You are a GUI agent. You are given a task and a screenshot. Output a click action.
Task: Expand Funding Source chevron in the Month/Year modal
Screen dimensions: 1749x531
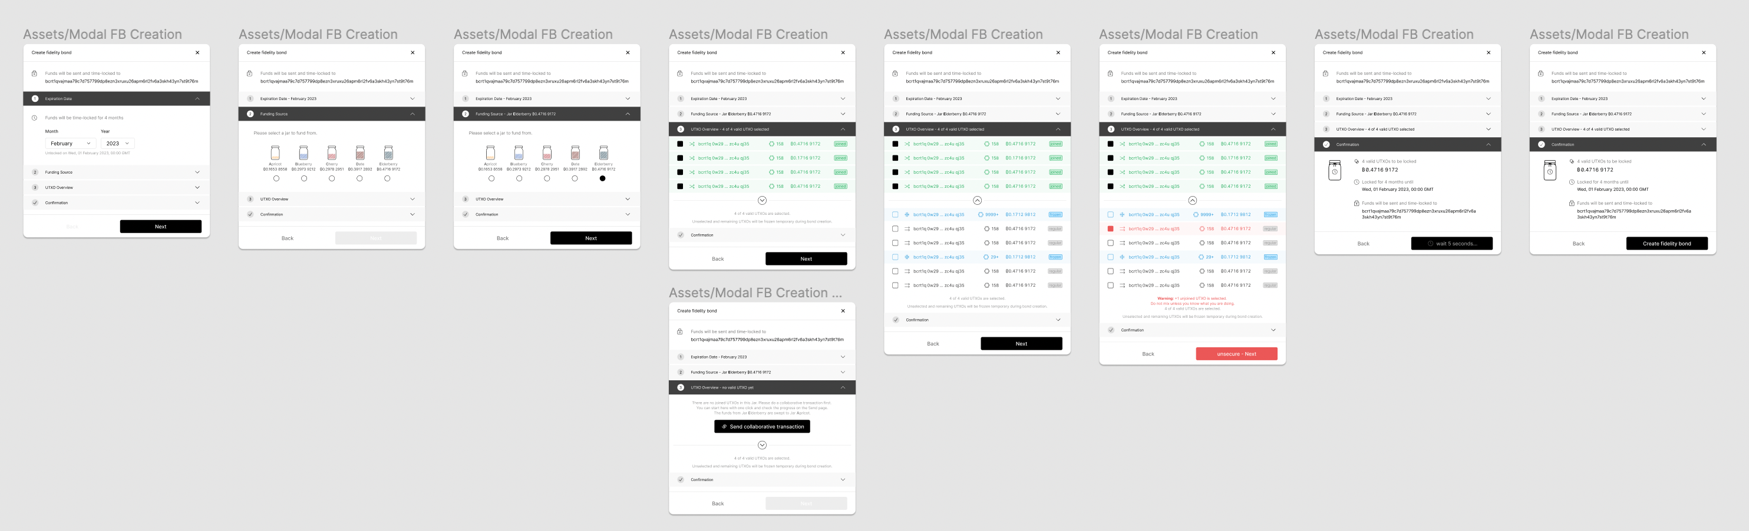[x=197, y=172]
